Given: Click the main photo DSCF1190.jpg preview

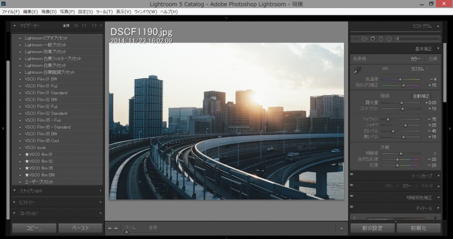Looking at the screenshot, I should click(226, 121).
